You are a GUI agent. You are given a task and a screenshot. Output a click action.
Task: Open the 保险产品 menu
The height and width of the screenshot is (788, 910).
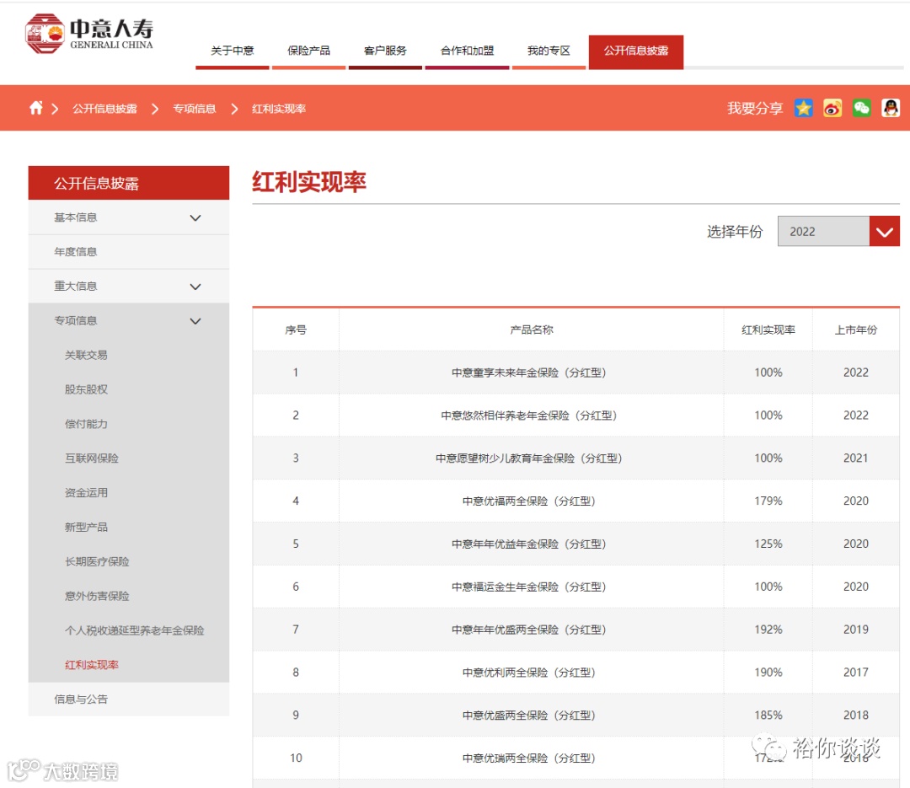point(308,51)
